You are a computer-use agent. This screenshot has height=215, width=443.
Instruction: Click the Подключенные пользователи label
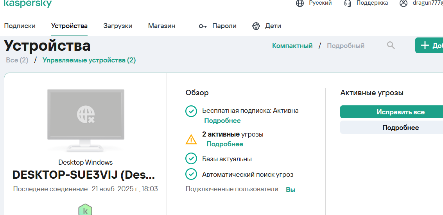[233, 189]
